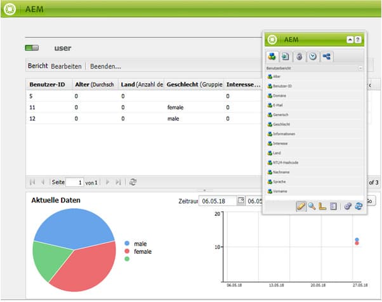Screen dimensions: 382x302
Task: Click blue data point on trend chart
Action: pyautogui.click(x=357, y=240)
